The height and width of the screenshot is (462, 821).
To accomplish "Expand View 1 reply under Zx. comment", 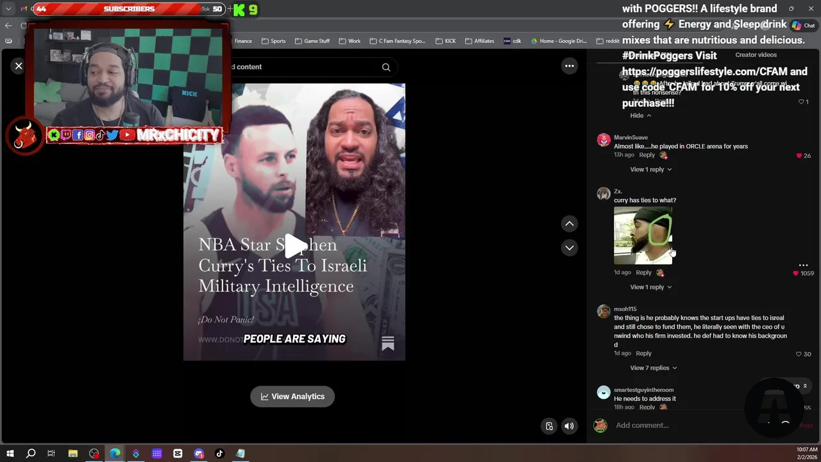I will pos(650,287).
